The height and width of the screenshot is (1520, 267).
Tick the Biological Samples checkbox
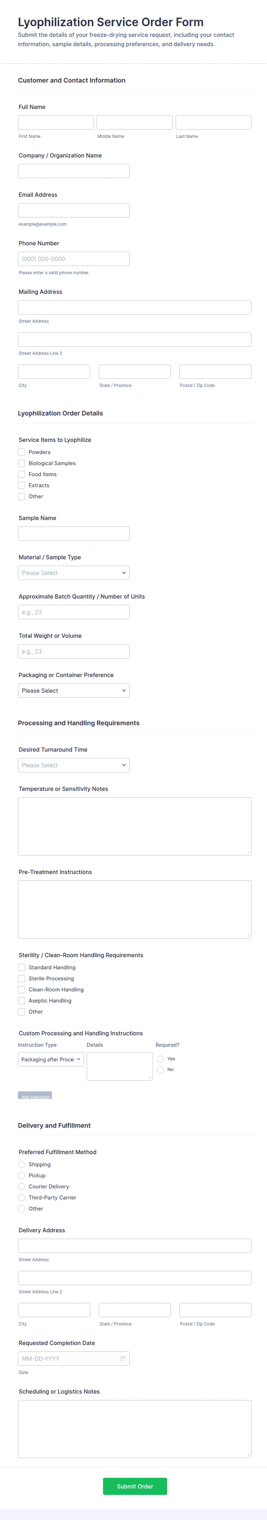click(x=22, y=463)
